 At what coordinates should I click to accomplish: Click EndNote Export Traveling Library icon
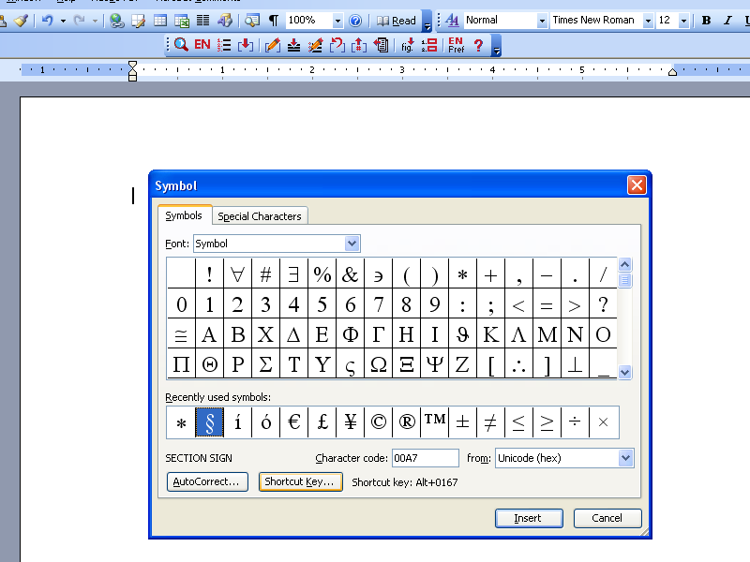pos(381,45)
